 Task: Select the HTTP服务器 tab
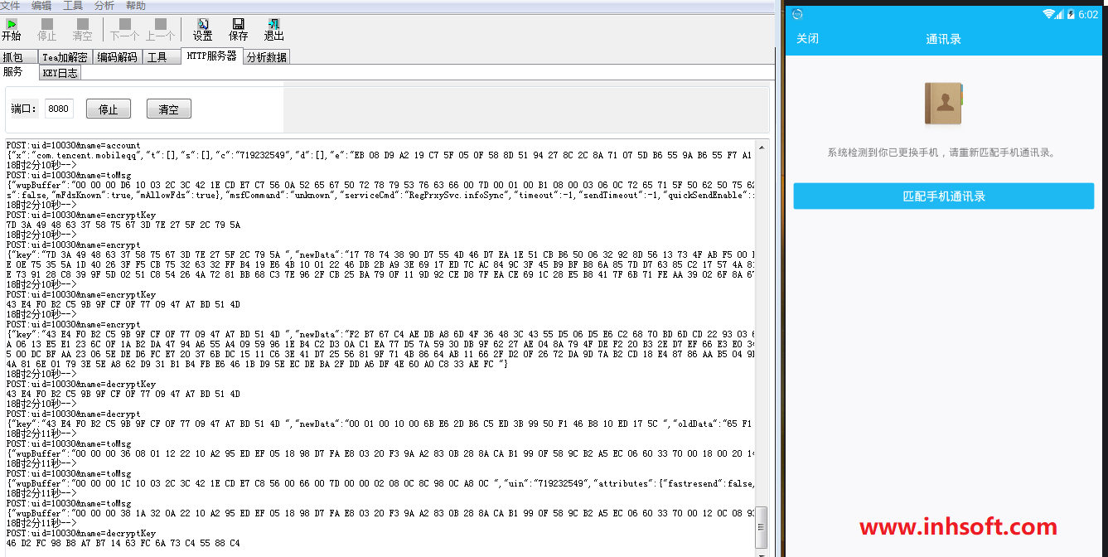pyautogui.click(x=211, y=56)
